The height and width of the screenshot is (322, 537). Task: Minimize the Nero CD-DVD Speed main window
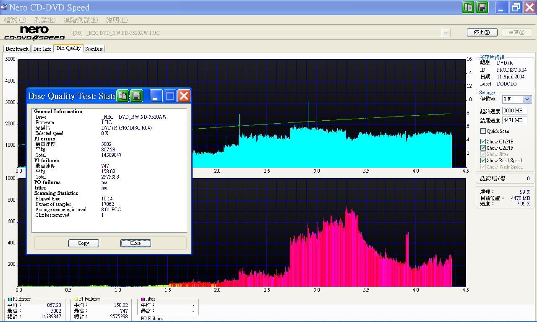(501, 8)
